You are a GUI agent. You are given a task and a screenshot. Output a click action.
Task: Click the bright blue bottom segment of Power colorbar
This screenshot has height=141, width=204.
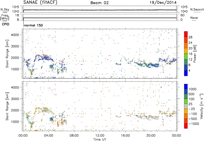click(x=186, y=73)
